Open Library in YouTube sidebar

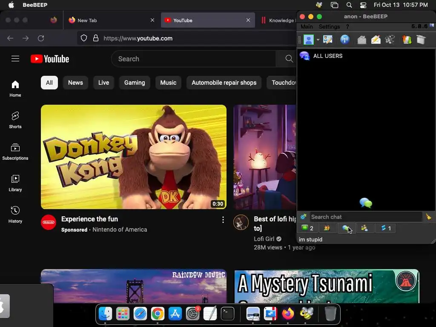pos(15,183)
